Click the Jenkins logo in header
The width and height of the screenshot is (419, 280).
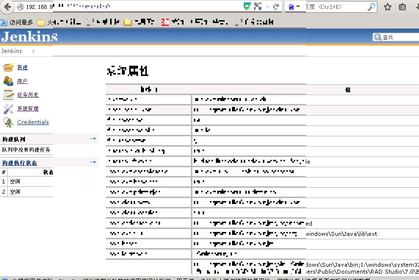point(29,37)
